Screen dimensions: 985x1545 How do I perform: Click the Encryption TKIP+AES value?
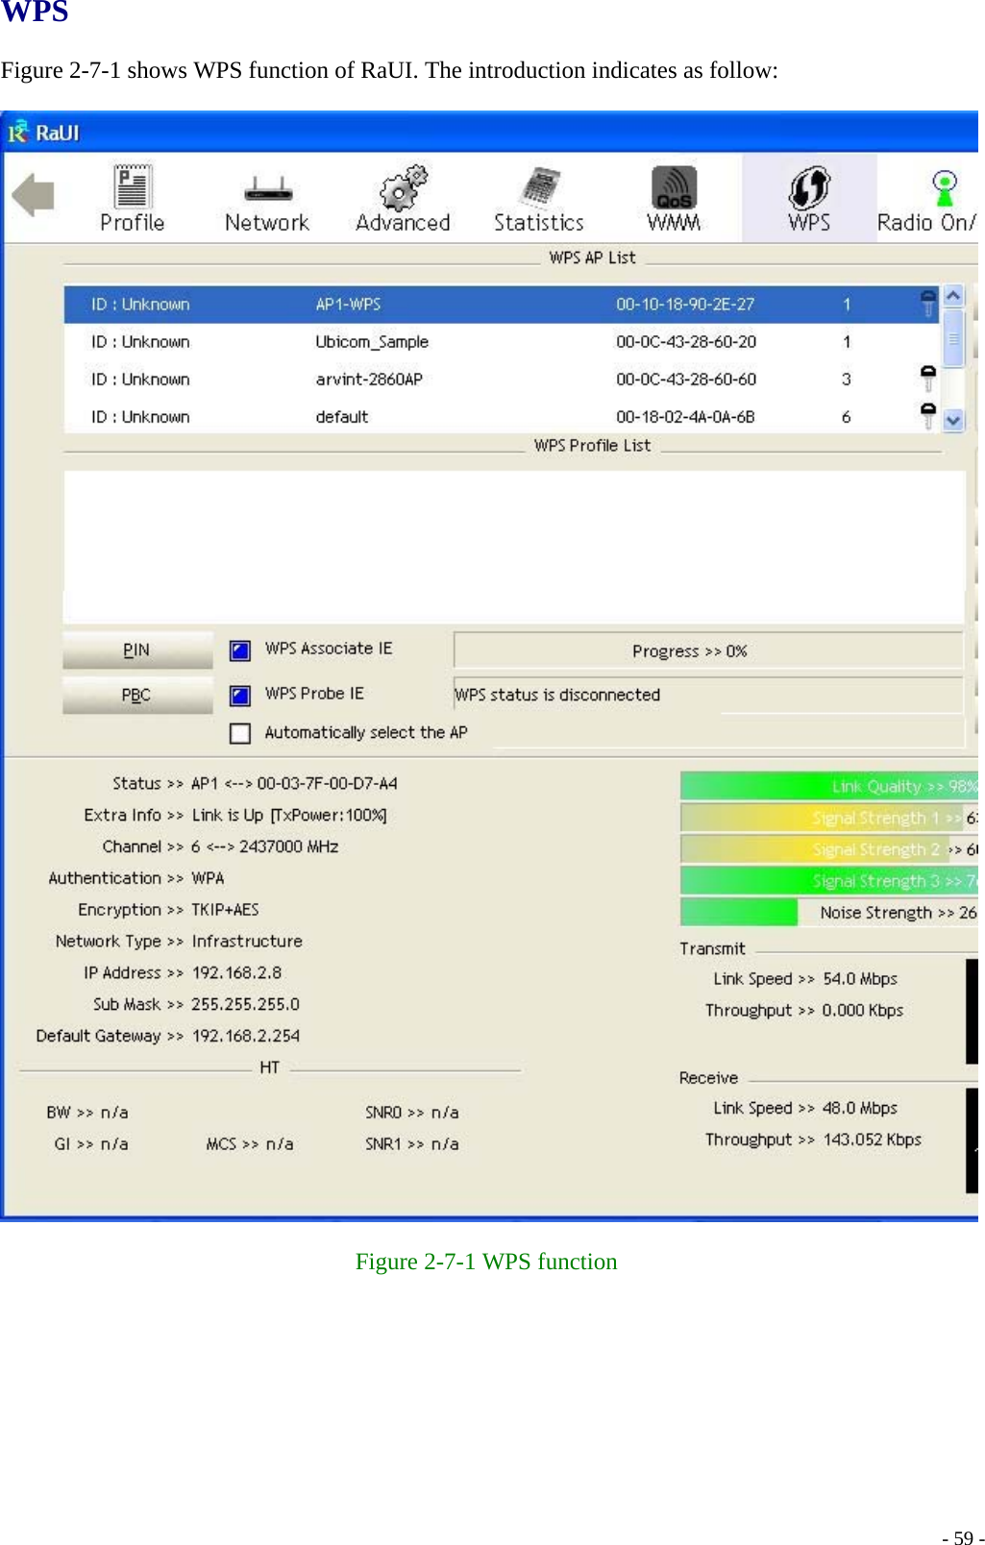click(x=225, y=909)
